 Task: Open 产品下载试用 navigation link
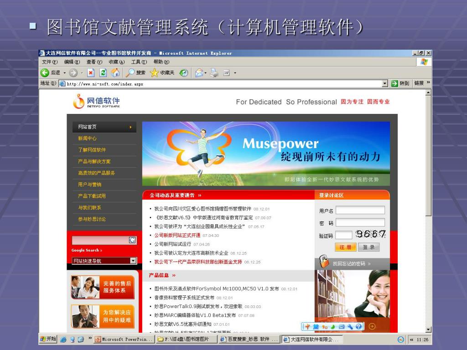coord(92,196)
